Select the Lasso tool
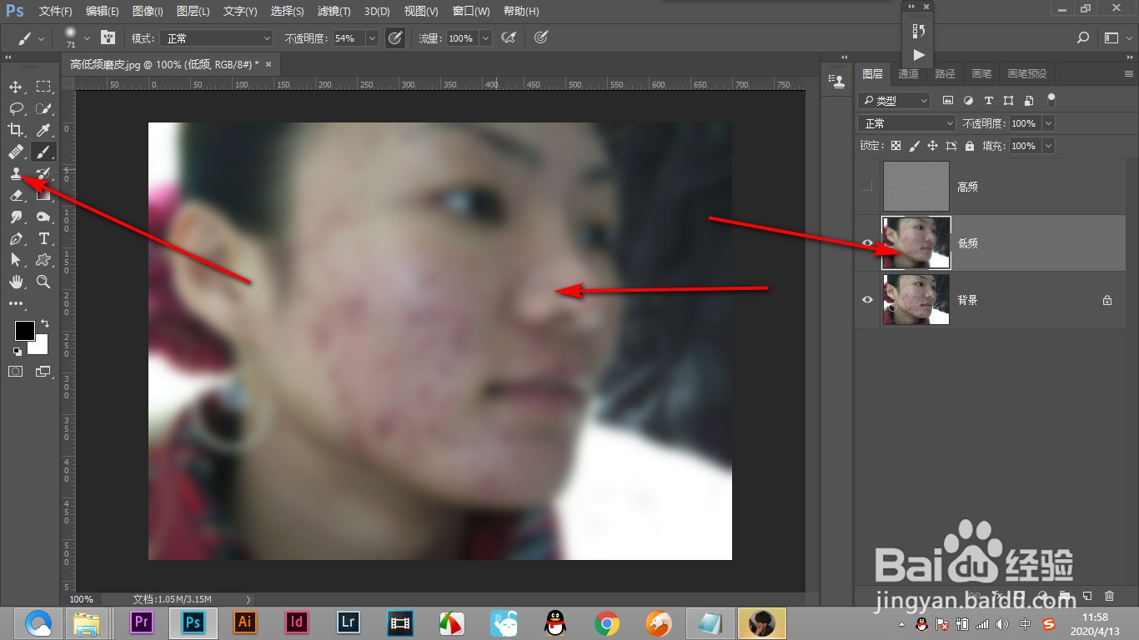 (x=15, y=108)
